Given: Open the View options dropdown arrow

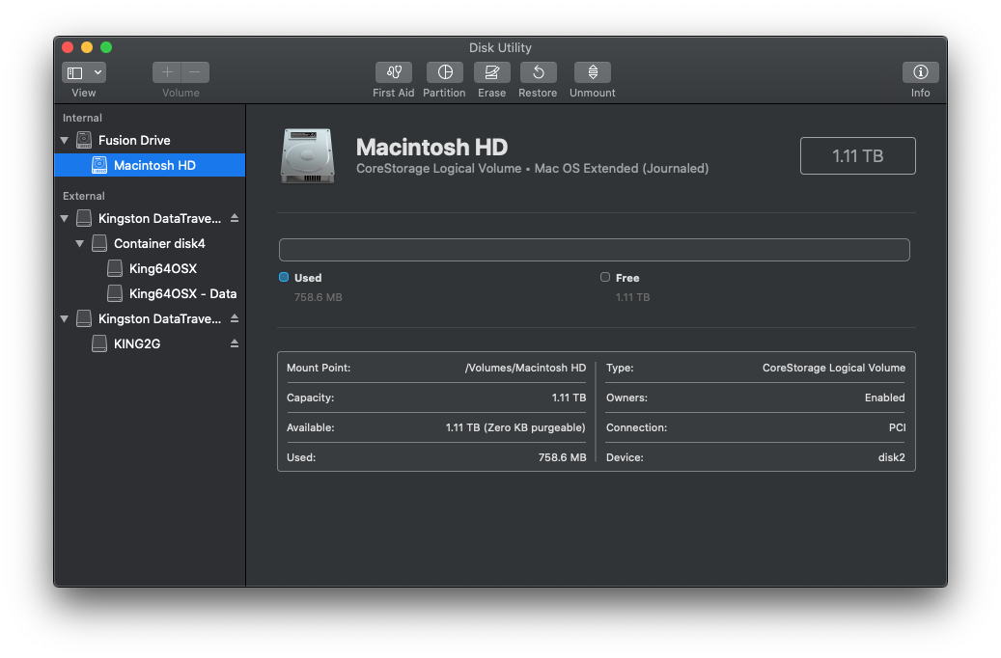Looking at the screenshot, I should [97, 72].
